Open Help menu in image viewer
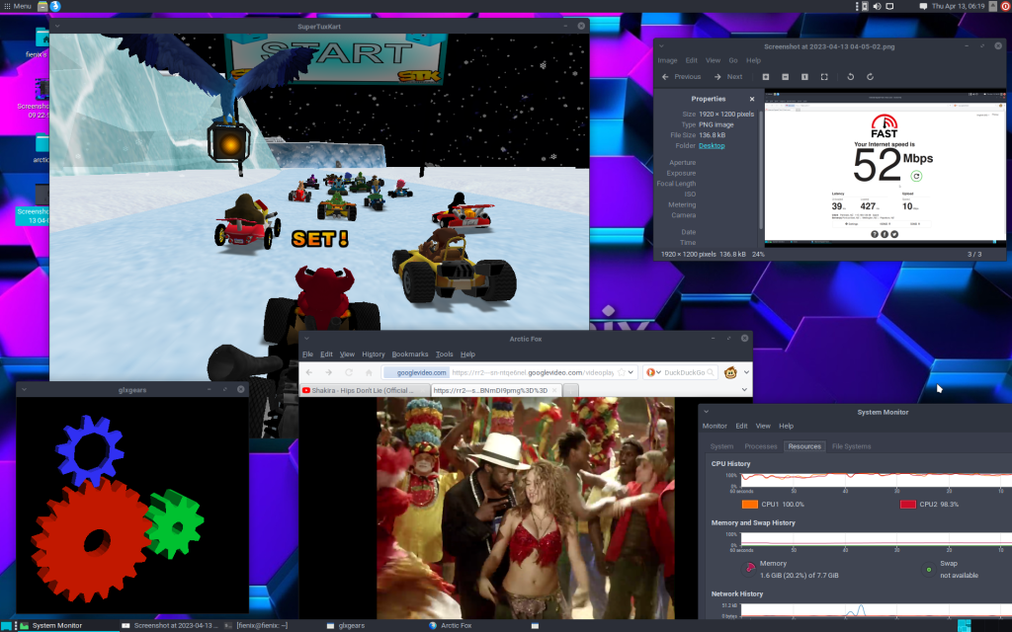 coord(753,60)
